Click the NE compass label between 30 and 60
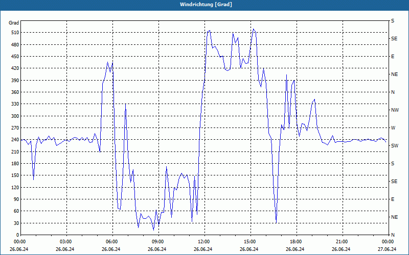 point(394,217)
